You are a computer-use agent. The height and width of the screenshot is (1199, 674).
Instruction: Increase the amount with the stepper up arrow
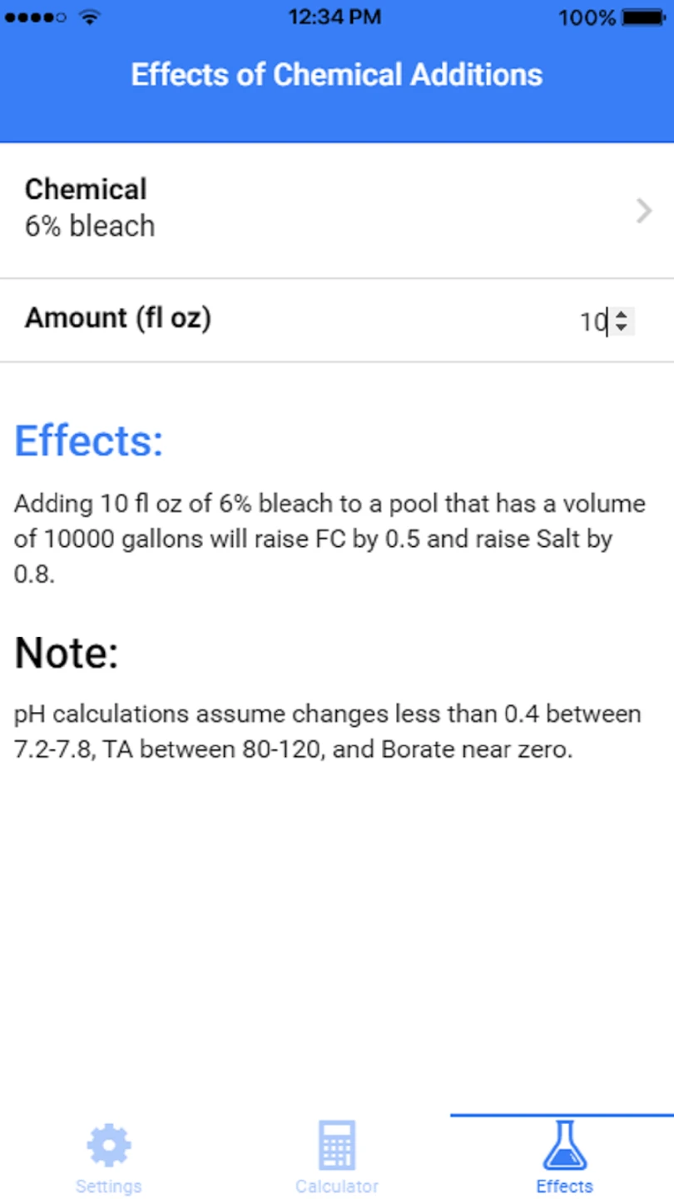(621, 315)
